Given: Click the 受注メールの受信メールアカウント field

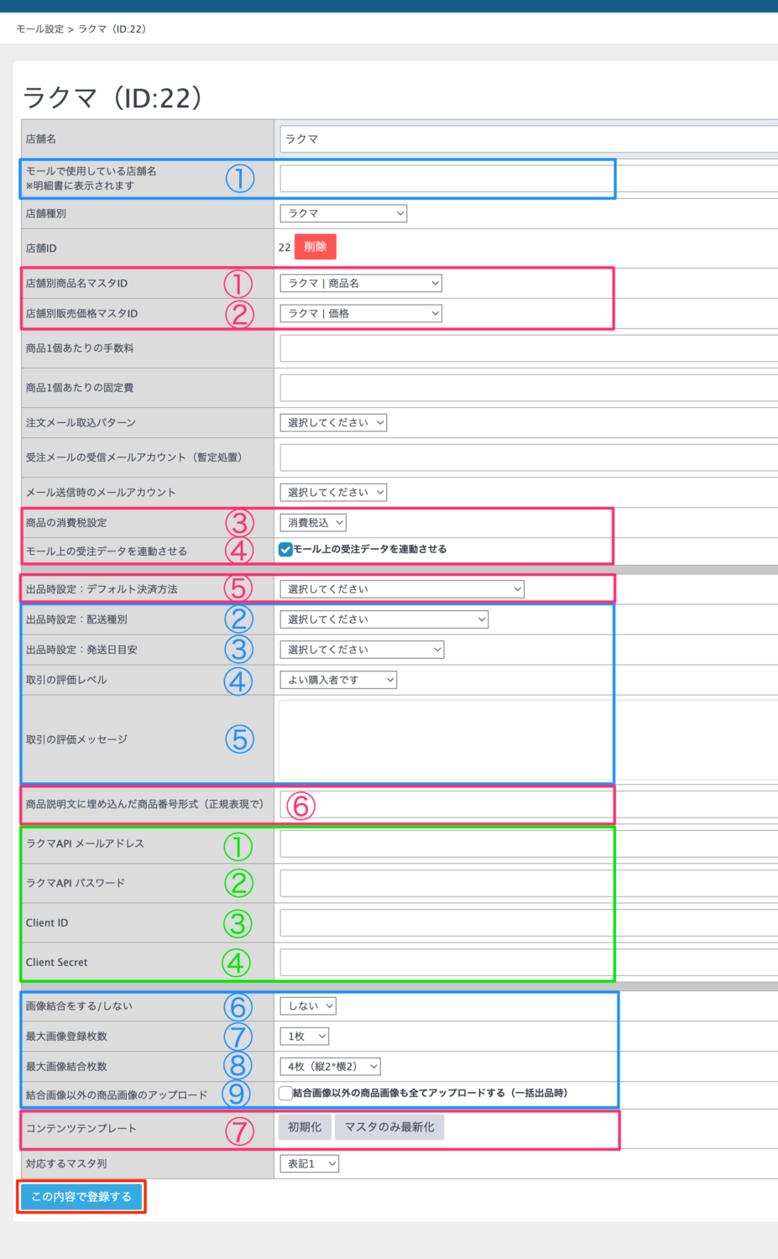Looking at the screenshot, I should point(529,457).
